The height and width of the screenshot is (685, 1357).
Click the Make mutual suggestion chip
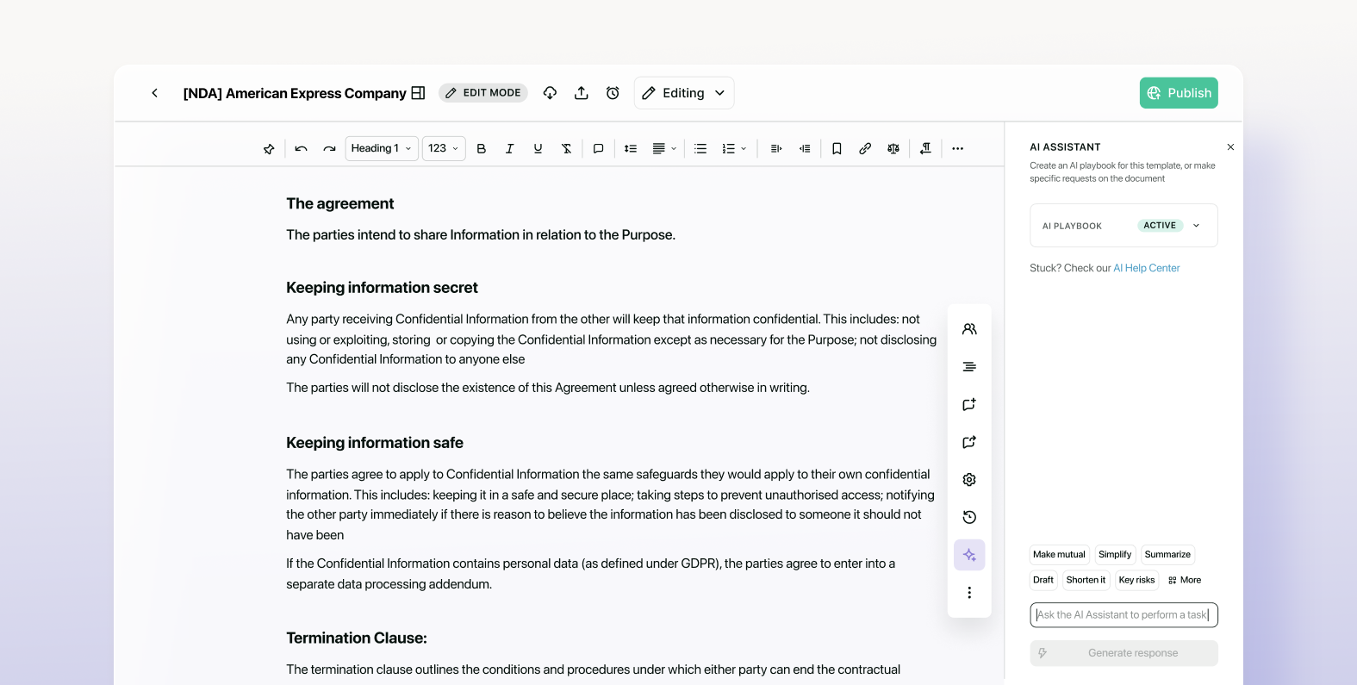pyautogui.click(x=1059, y=555)
